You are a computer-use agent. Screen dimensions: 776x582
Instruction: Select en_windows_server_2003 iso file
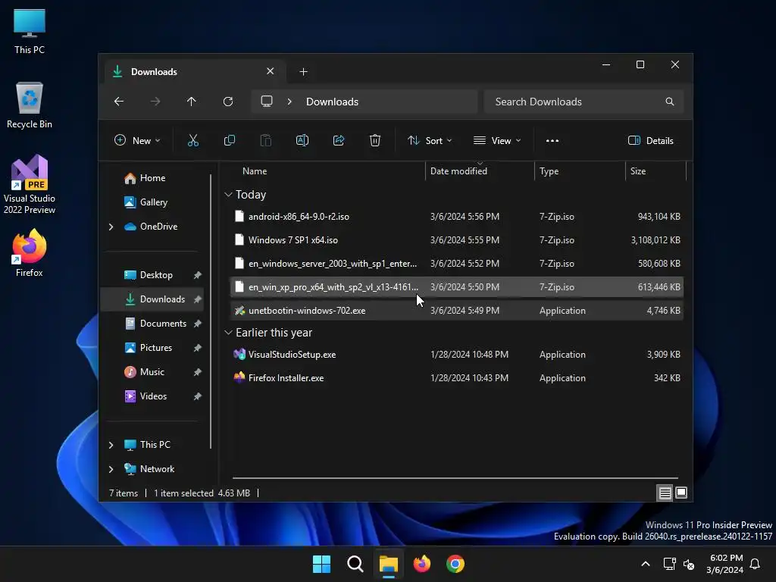tap(457, 264)
